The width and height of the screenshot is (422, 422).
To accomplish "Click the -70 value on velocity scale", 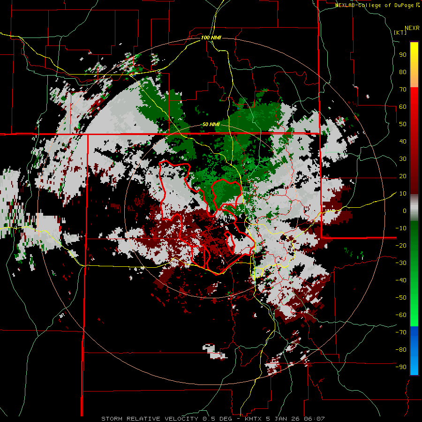I will [401, 332].
